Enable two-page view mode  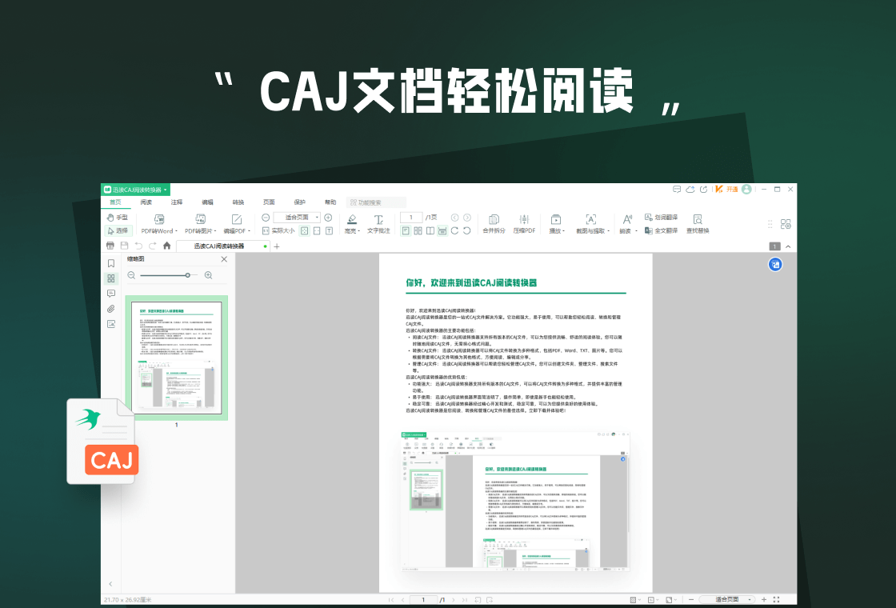point(418,231)
